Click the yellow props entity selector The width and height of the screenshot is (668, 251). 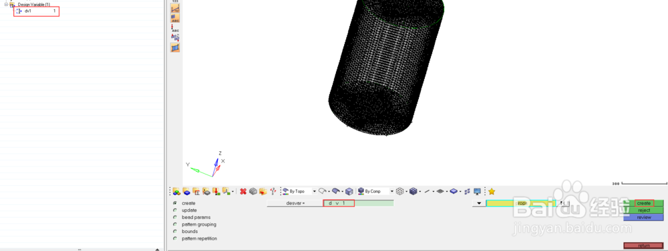tap(522, 204)
